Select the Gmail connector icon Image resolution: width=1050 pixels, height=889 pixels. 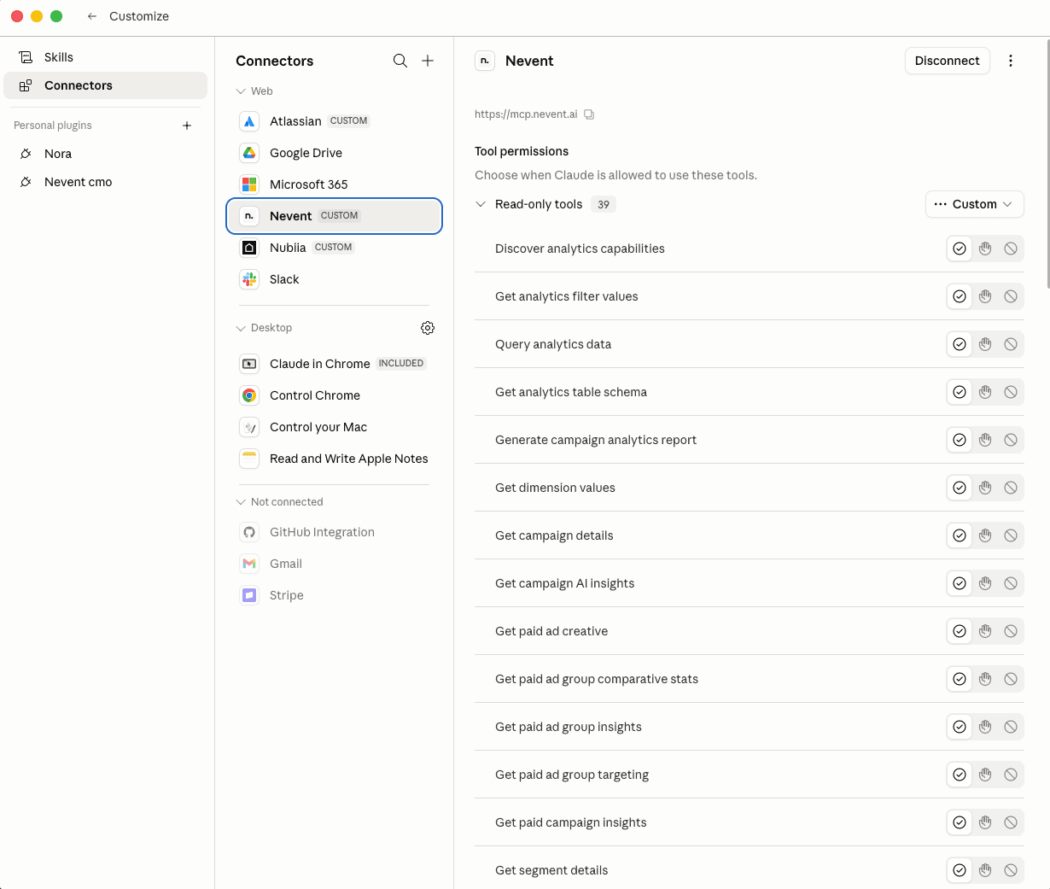point(249,564)
